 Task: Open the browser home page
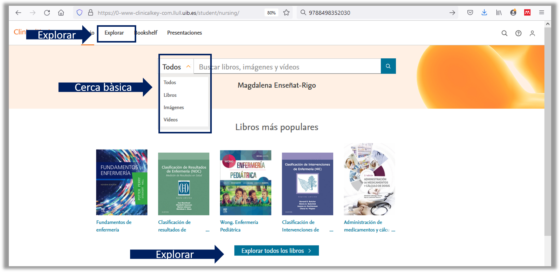coord(61,13)
